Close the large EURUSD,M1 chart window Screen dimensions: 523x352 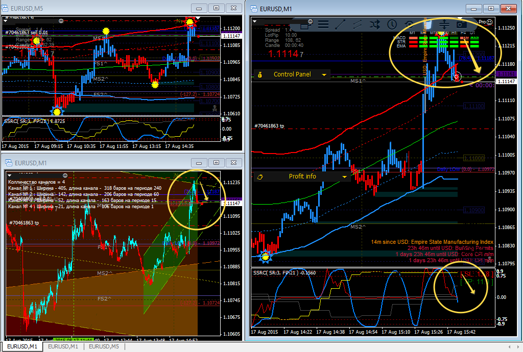click(508, 9)
